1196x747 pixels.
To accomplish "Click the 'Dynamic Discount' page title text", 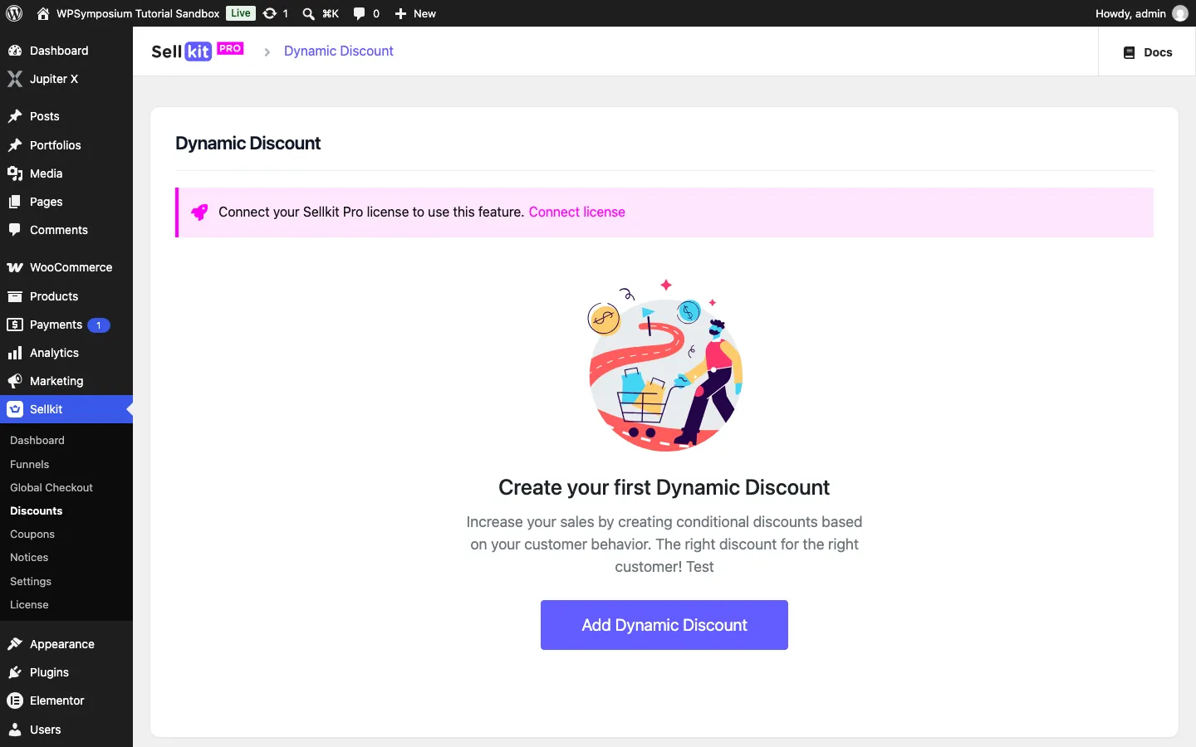I will pyautogui.click(x=248, y=143).
